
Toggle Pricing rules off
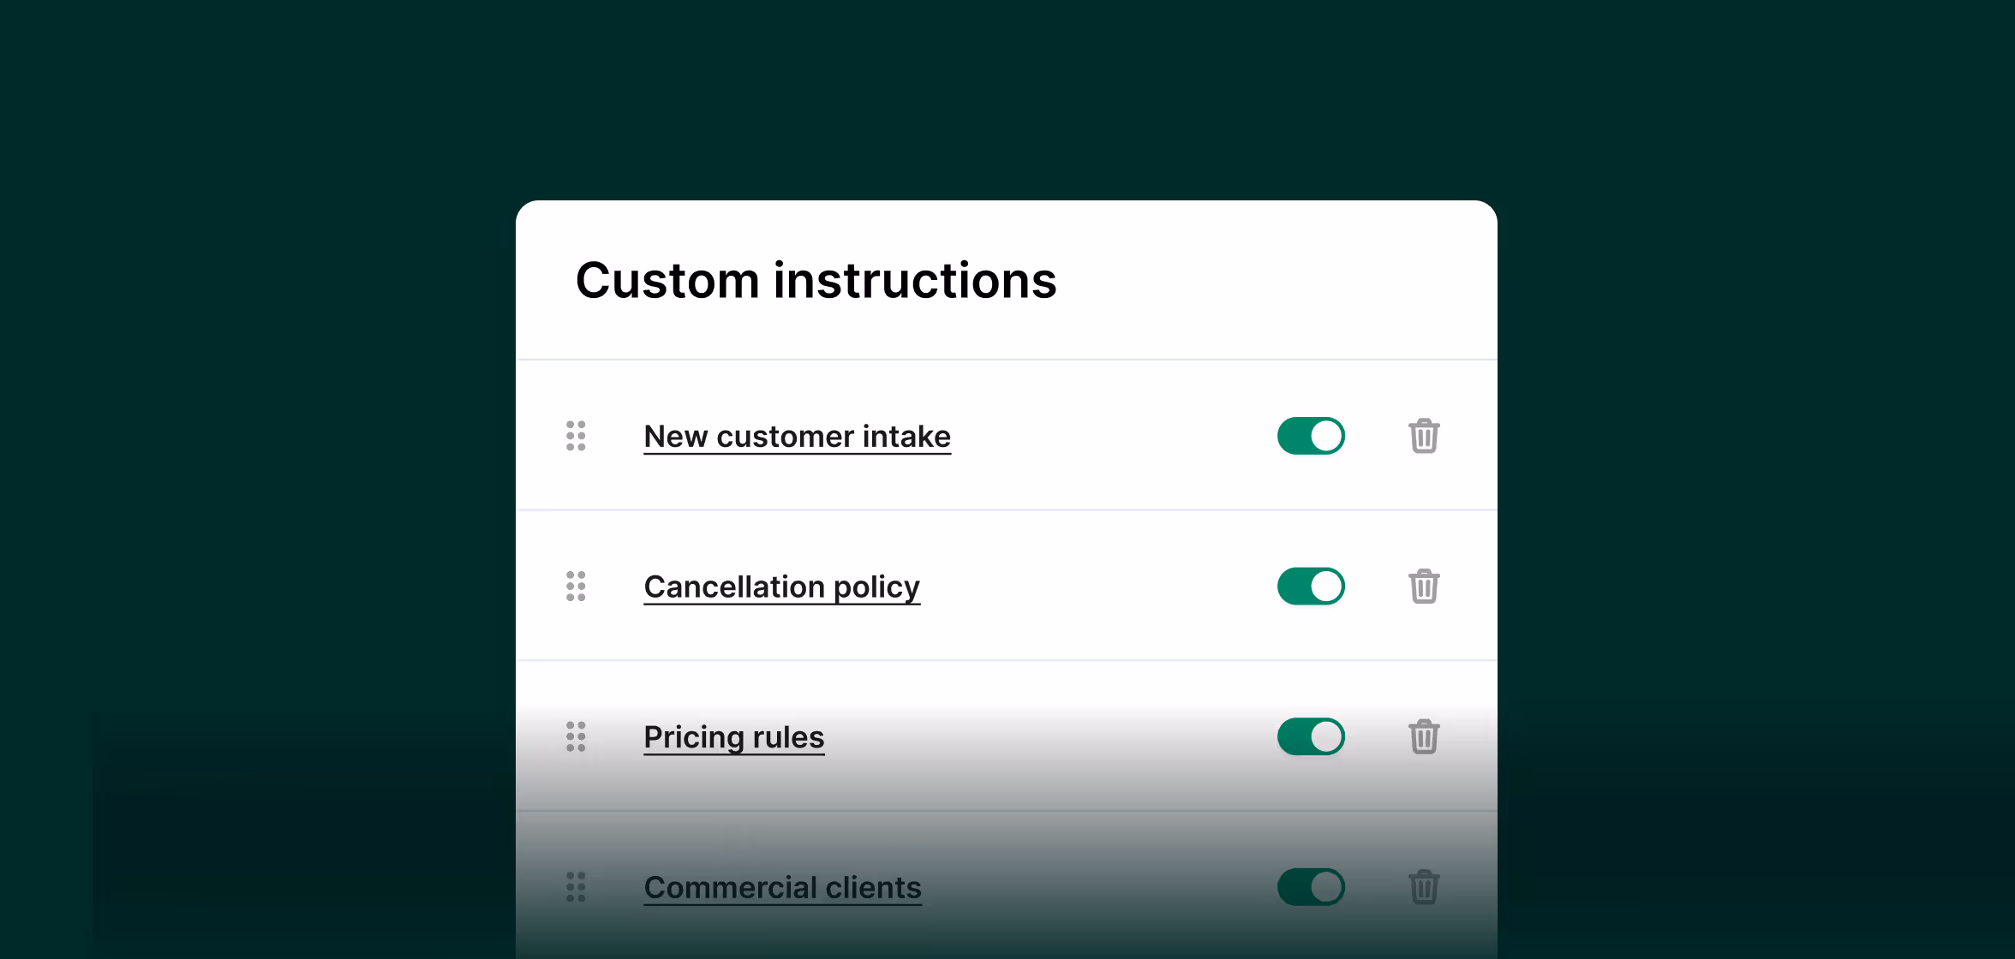[1311, 736]
